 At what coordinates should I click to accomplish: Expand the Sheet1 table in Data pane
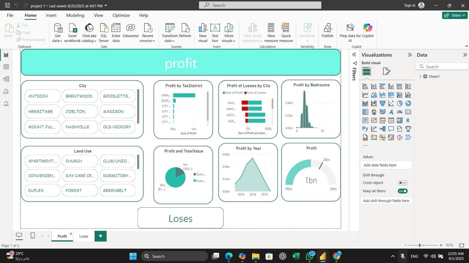420,76
